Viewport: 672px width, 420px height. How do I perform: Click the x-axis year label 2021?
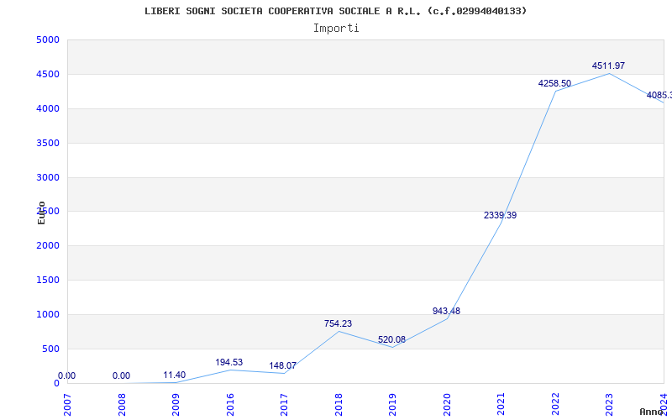(501, 405)
